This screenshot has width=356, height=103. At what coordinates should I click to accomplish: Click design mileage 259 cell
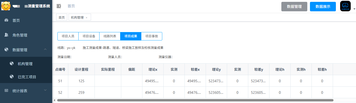coord(81,92)
